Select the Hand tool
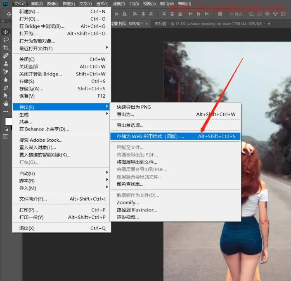Image resolution: width=291 pixels, height=281 pixels. (x=6, y=103)
